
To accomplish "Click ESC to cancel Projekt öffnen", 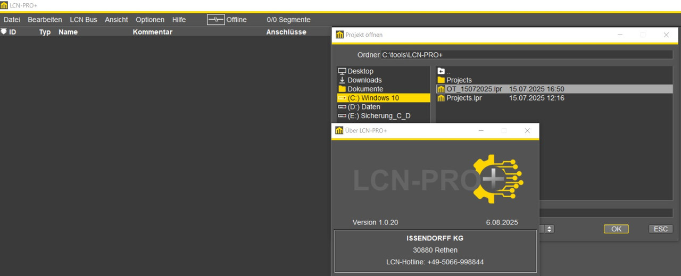I will tap(660, 229).
